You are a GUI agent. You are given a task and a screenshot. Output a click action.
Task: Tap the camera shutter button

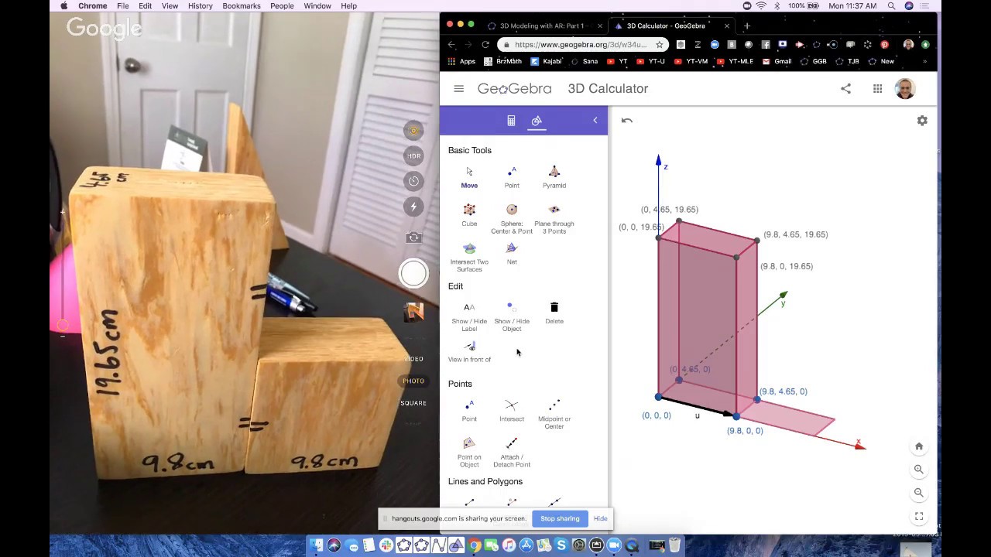[413, 273]
